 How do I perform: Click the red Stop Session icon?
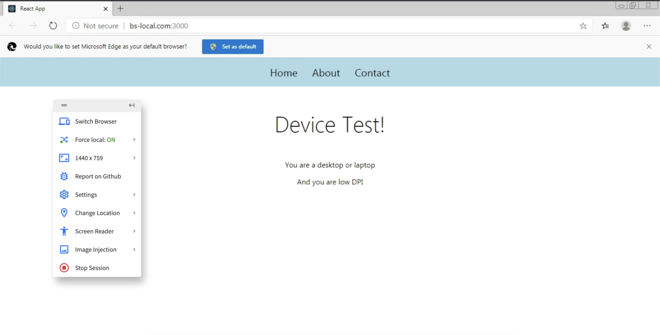point(64,268)
